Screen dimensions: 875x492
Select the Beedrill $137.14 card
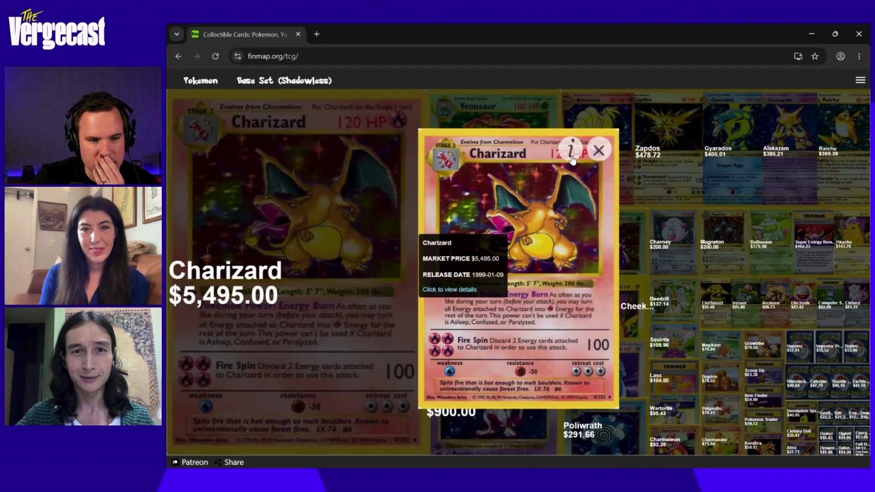[673, 300]
